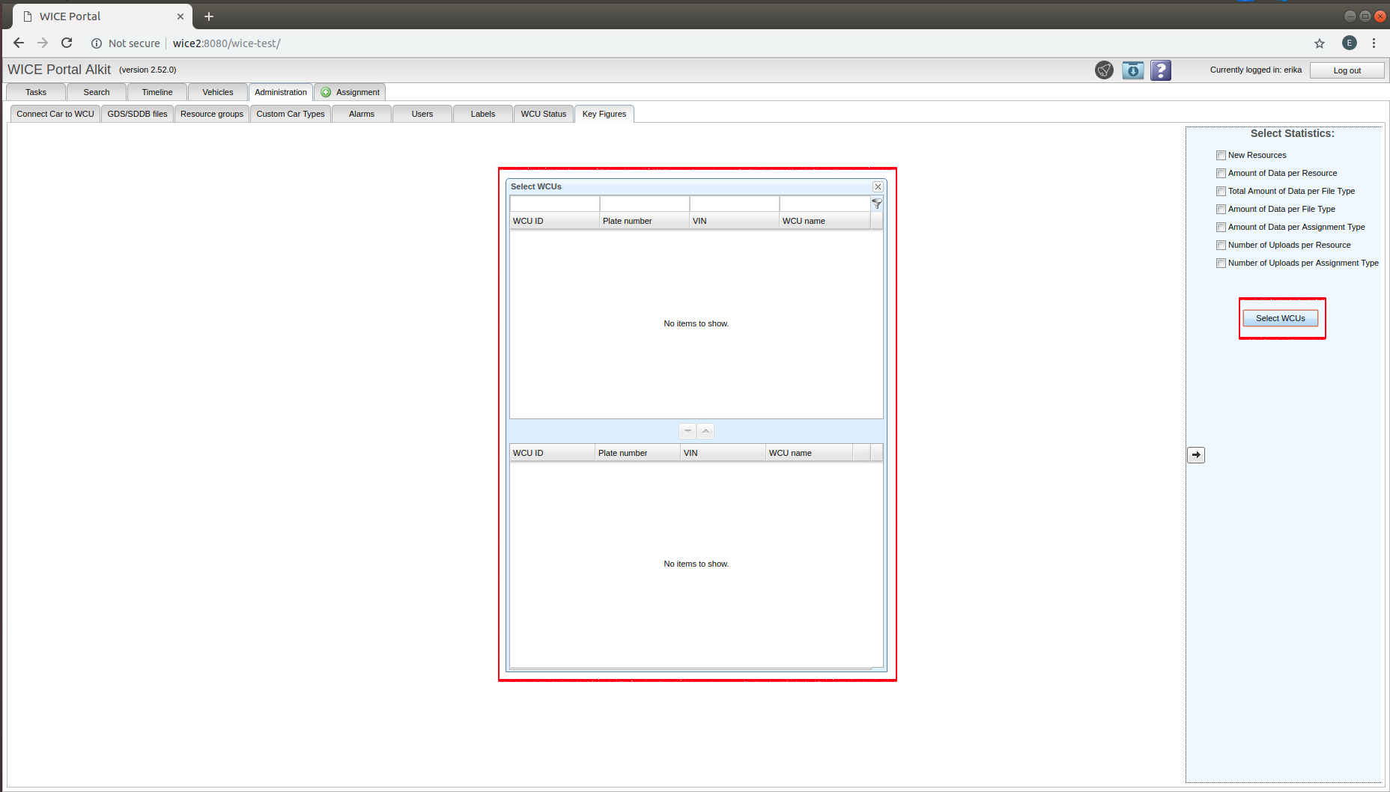
Task: Click the move-down arrow between WCU tables
Action: (x=688, y=431)
